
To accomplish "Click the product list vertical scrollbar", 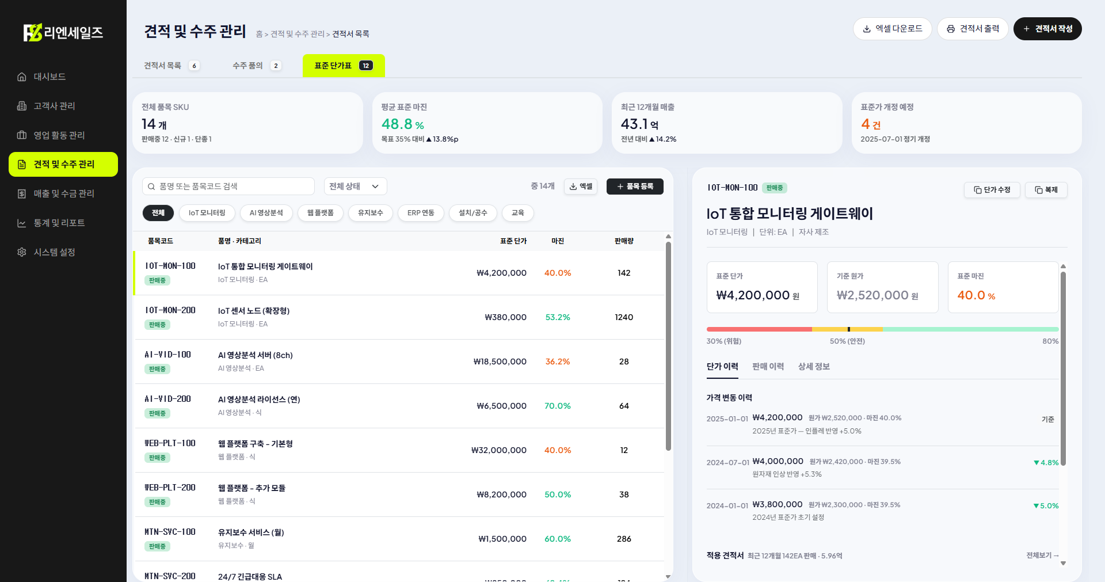I will (668, 345).
